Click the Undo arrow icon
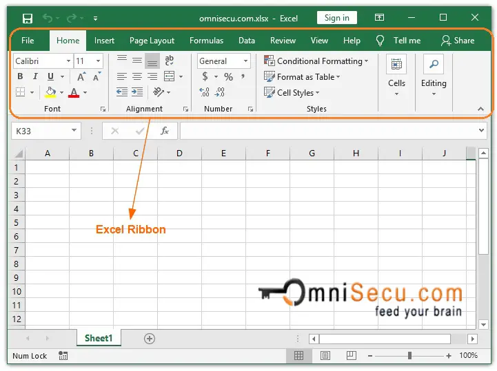The height and width of the screenshot is (371, 497). click(x=48, y=19)
